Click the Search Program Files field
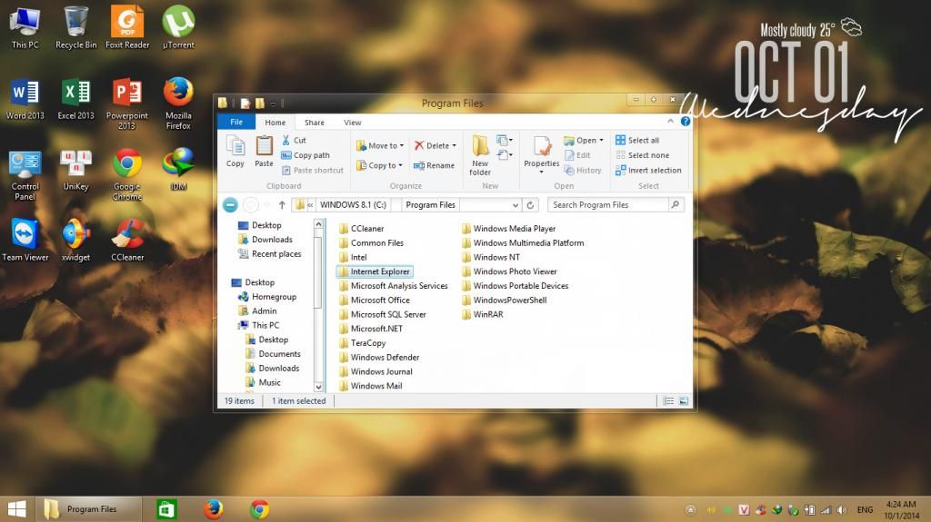 616,205
